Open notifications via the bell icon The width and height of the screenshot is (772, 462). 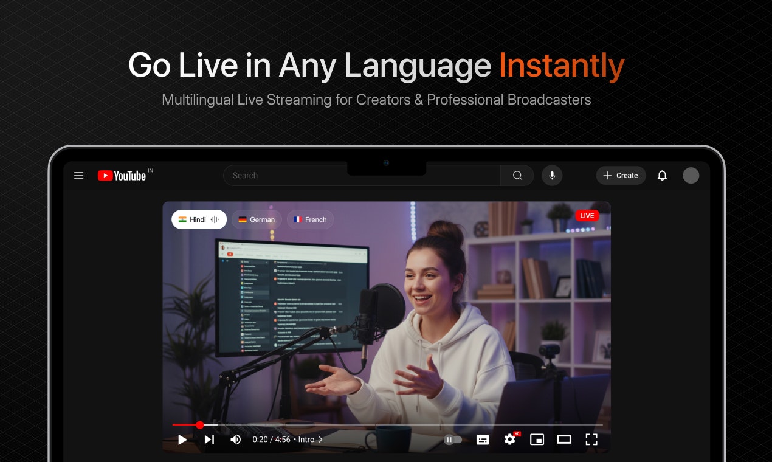tap(662, 175)
